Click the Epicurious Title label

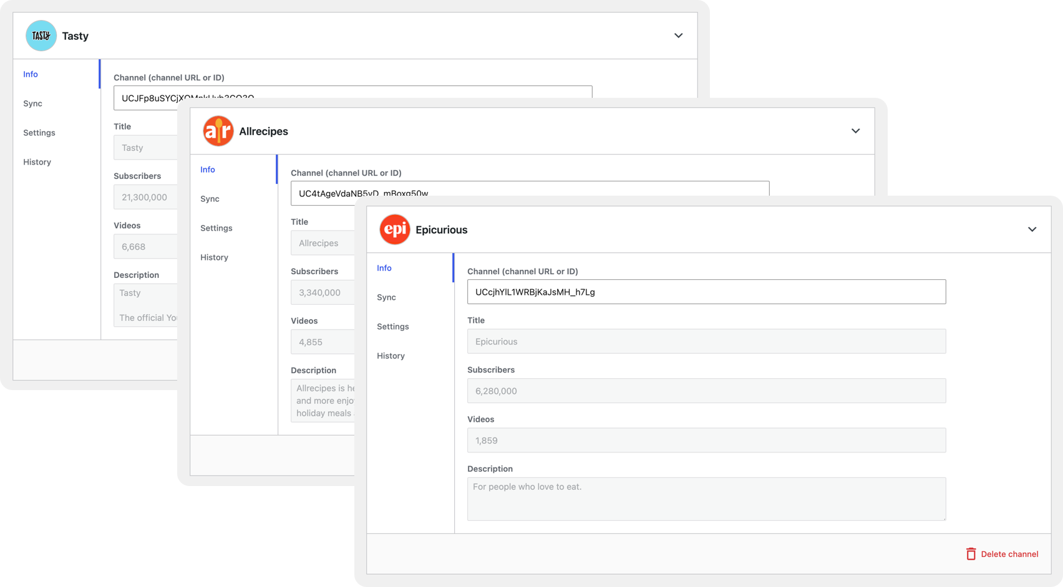pyautogui.click(x=476, y=320)
